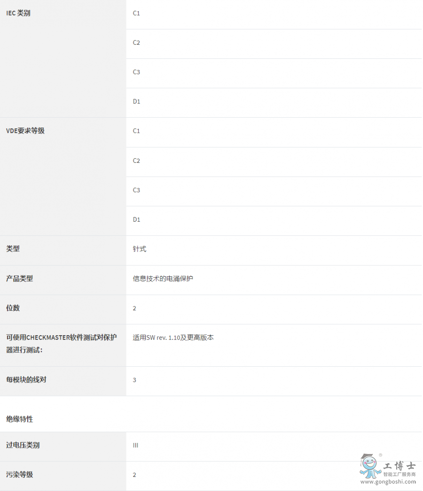Click the 位数 row label
The image size is (423, 491).
(x=13, y=308)
